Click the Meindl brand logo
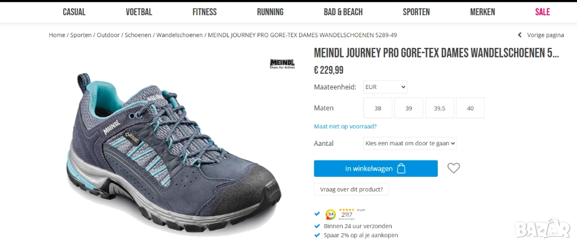The image size is (577, 245). (x=282, y=64)
